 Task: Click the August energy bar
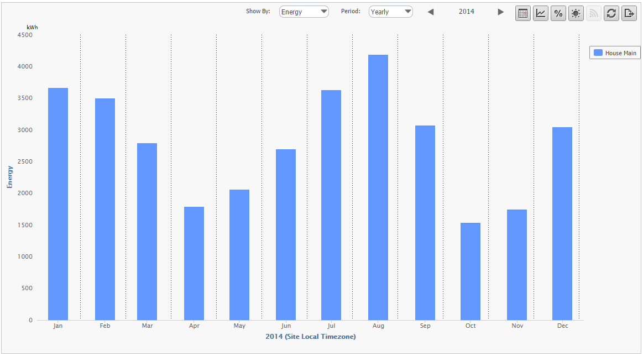coord(378,187)
